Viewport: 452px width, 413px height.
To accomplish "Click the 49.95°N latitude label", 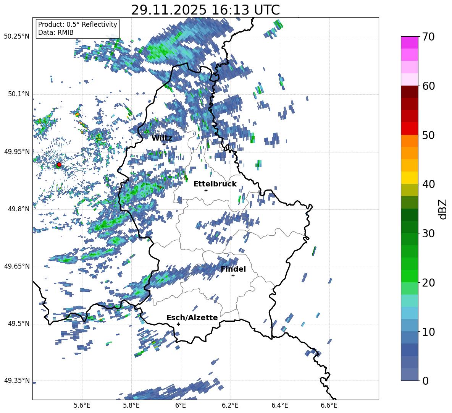I will pyautogui.click(x=17, y=152).
